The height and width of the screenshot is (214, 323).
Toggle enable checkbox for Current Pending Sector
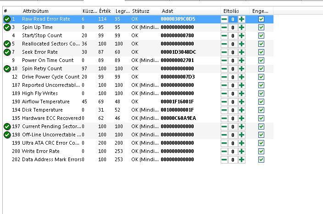(x=261, y=126)
